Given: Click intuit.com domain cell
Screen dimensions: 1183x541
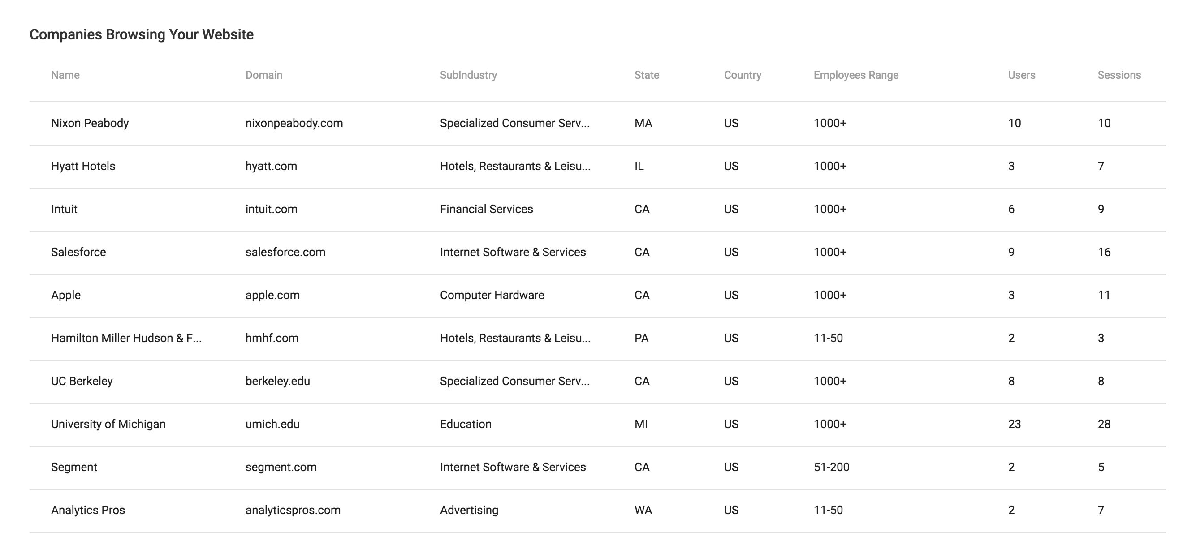Looking at the screenshot, I should [272, 209].
